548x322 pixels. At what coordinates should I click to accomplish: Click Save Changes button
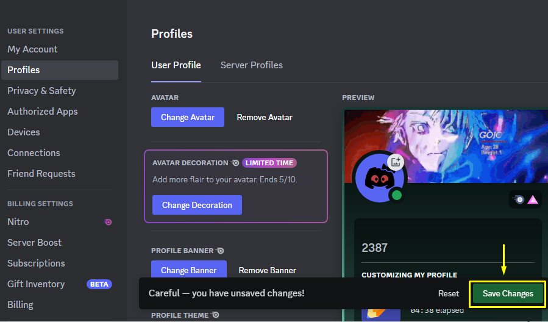coord(508,293)
